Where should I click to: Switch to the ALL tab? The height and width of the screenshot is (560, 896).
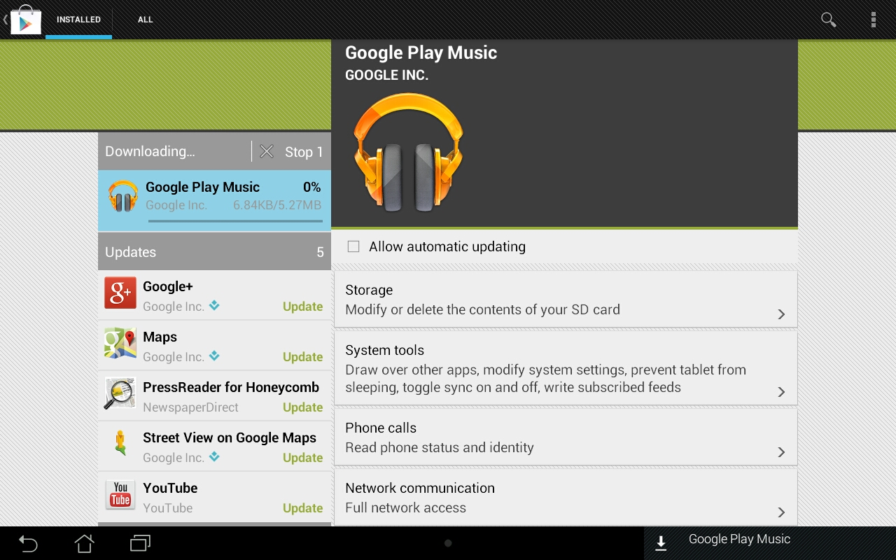[x=146, y=20]
